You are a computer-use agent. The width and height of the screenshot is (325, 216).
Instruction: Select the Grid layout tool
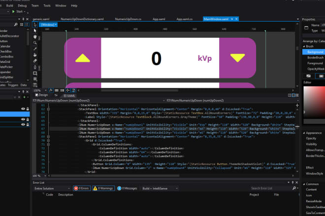click(35, 79)
